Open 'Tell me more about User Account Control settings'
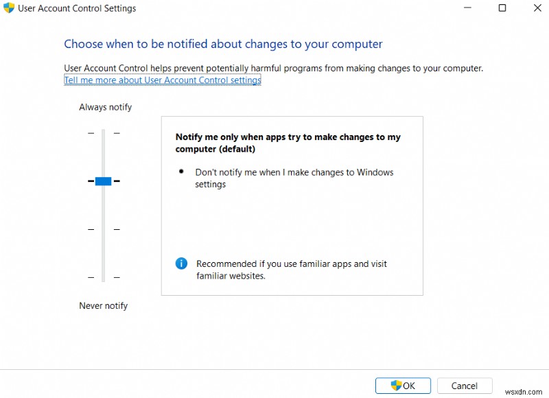The width and height of the screenshot is (549, 398). coord(162,80)
